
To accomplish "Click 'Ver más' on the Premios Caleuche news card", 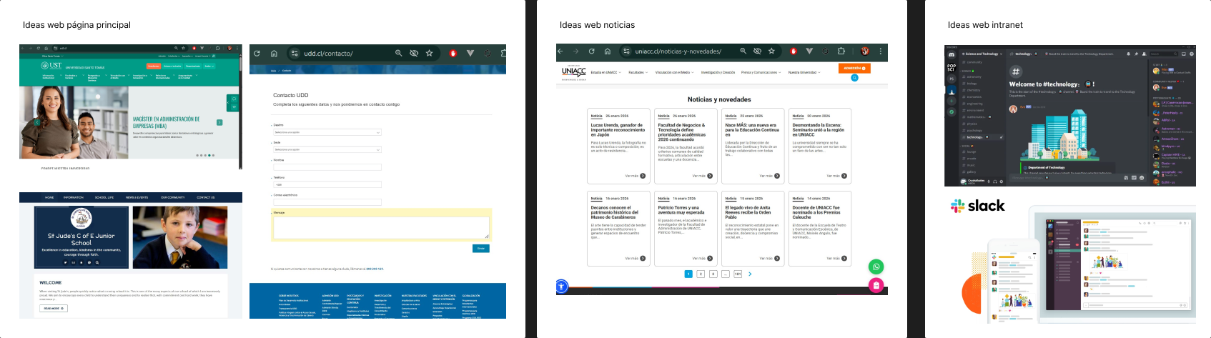I will (x=837, y=259).
